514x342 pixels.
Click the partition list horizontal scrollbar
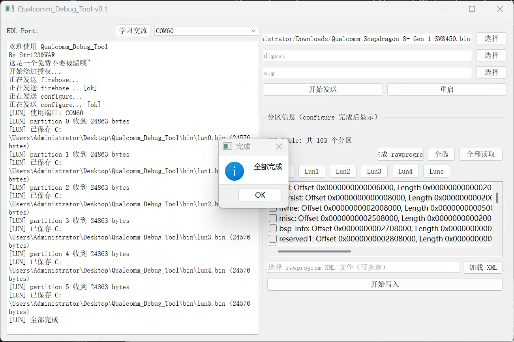point(314,251)
